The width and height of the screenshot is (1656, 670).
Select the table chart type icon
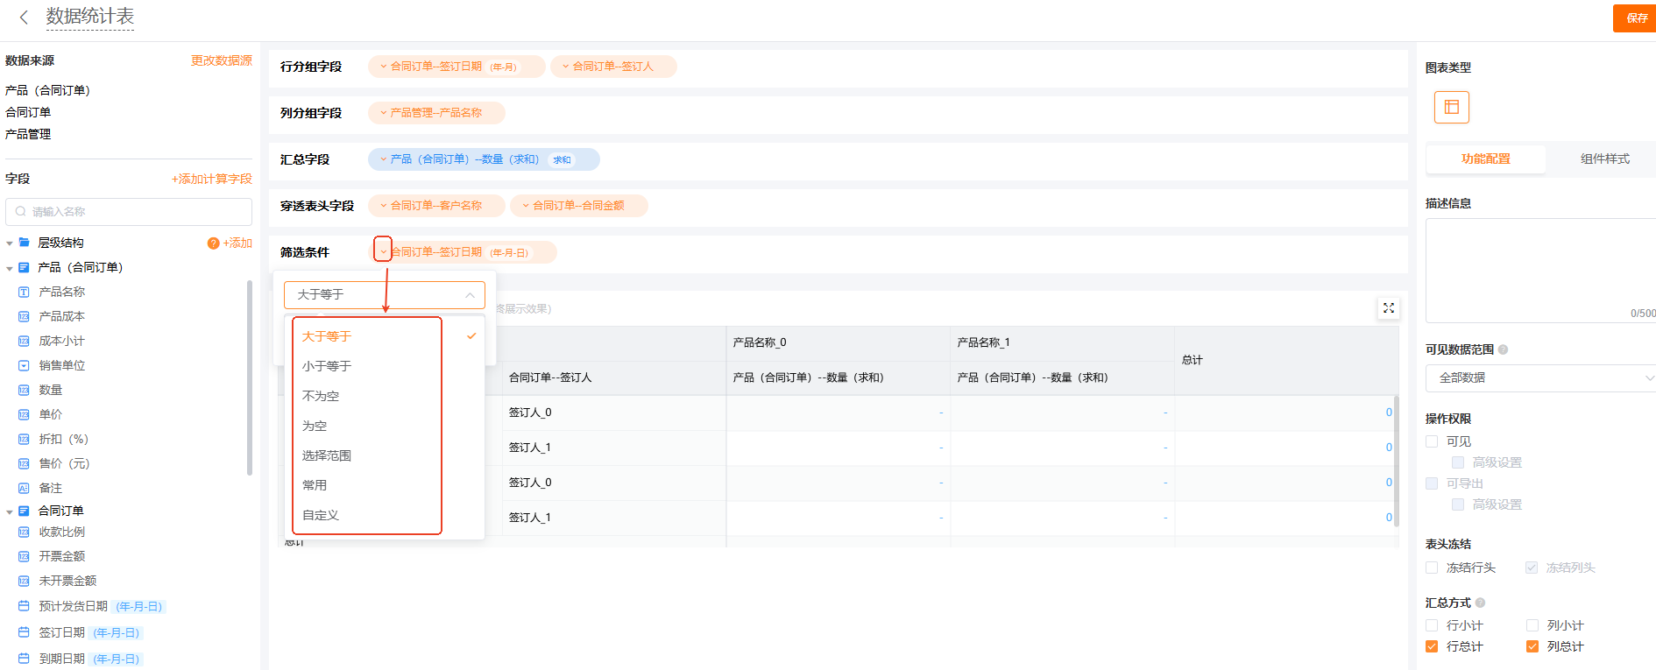tap(1451, 107)
